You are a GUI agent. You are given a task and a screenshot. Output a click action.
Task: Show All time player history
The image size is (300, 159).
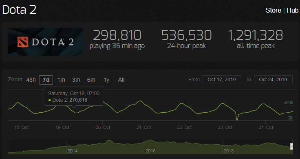click(121, 80)
